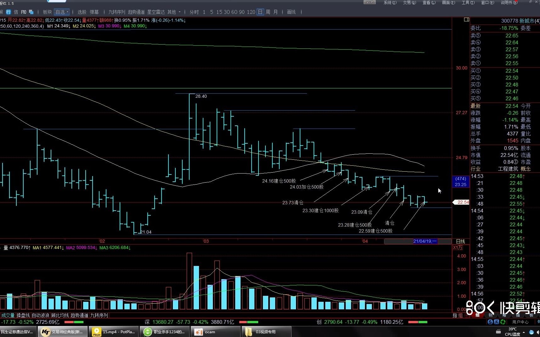Select the 1-minute period

tap(204, 12)
